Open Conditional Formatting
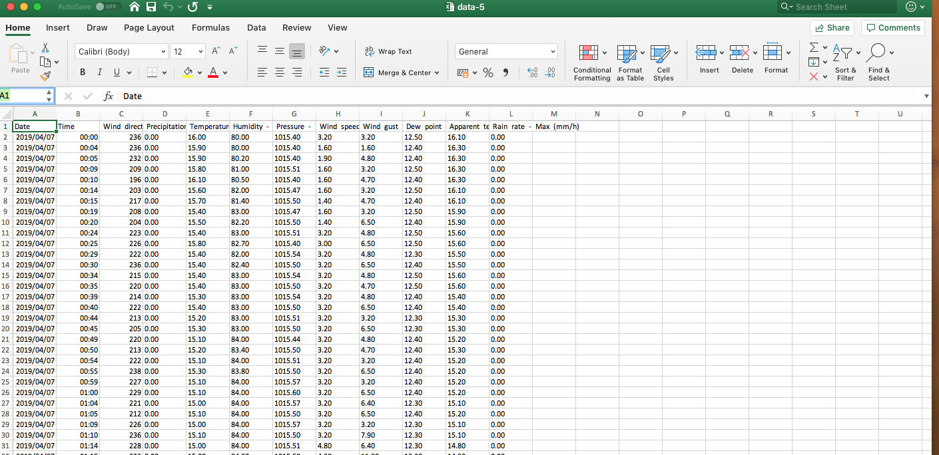Viewport: 939px width, 455px height. tap(592, 63)
